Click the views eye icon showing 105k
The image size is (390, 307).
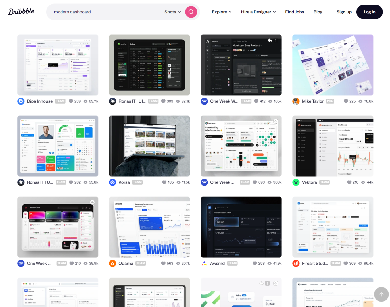click(270, 101)
